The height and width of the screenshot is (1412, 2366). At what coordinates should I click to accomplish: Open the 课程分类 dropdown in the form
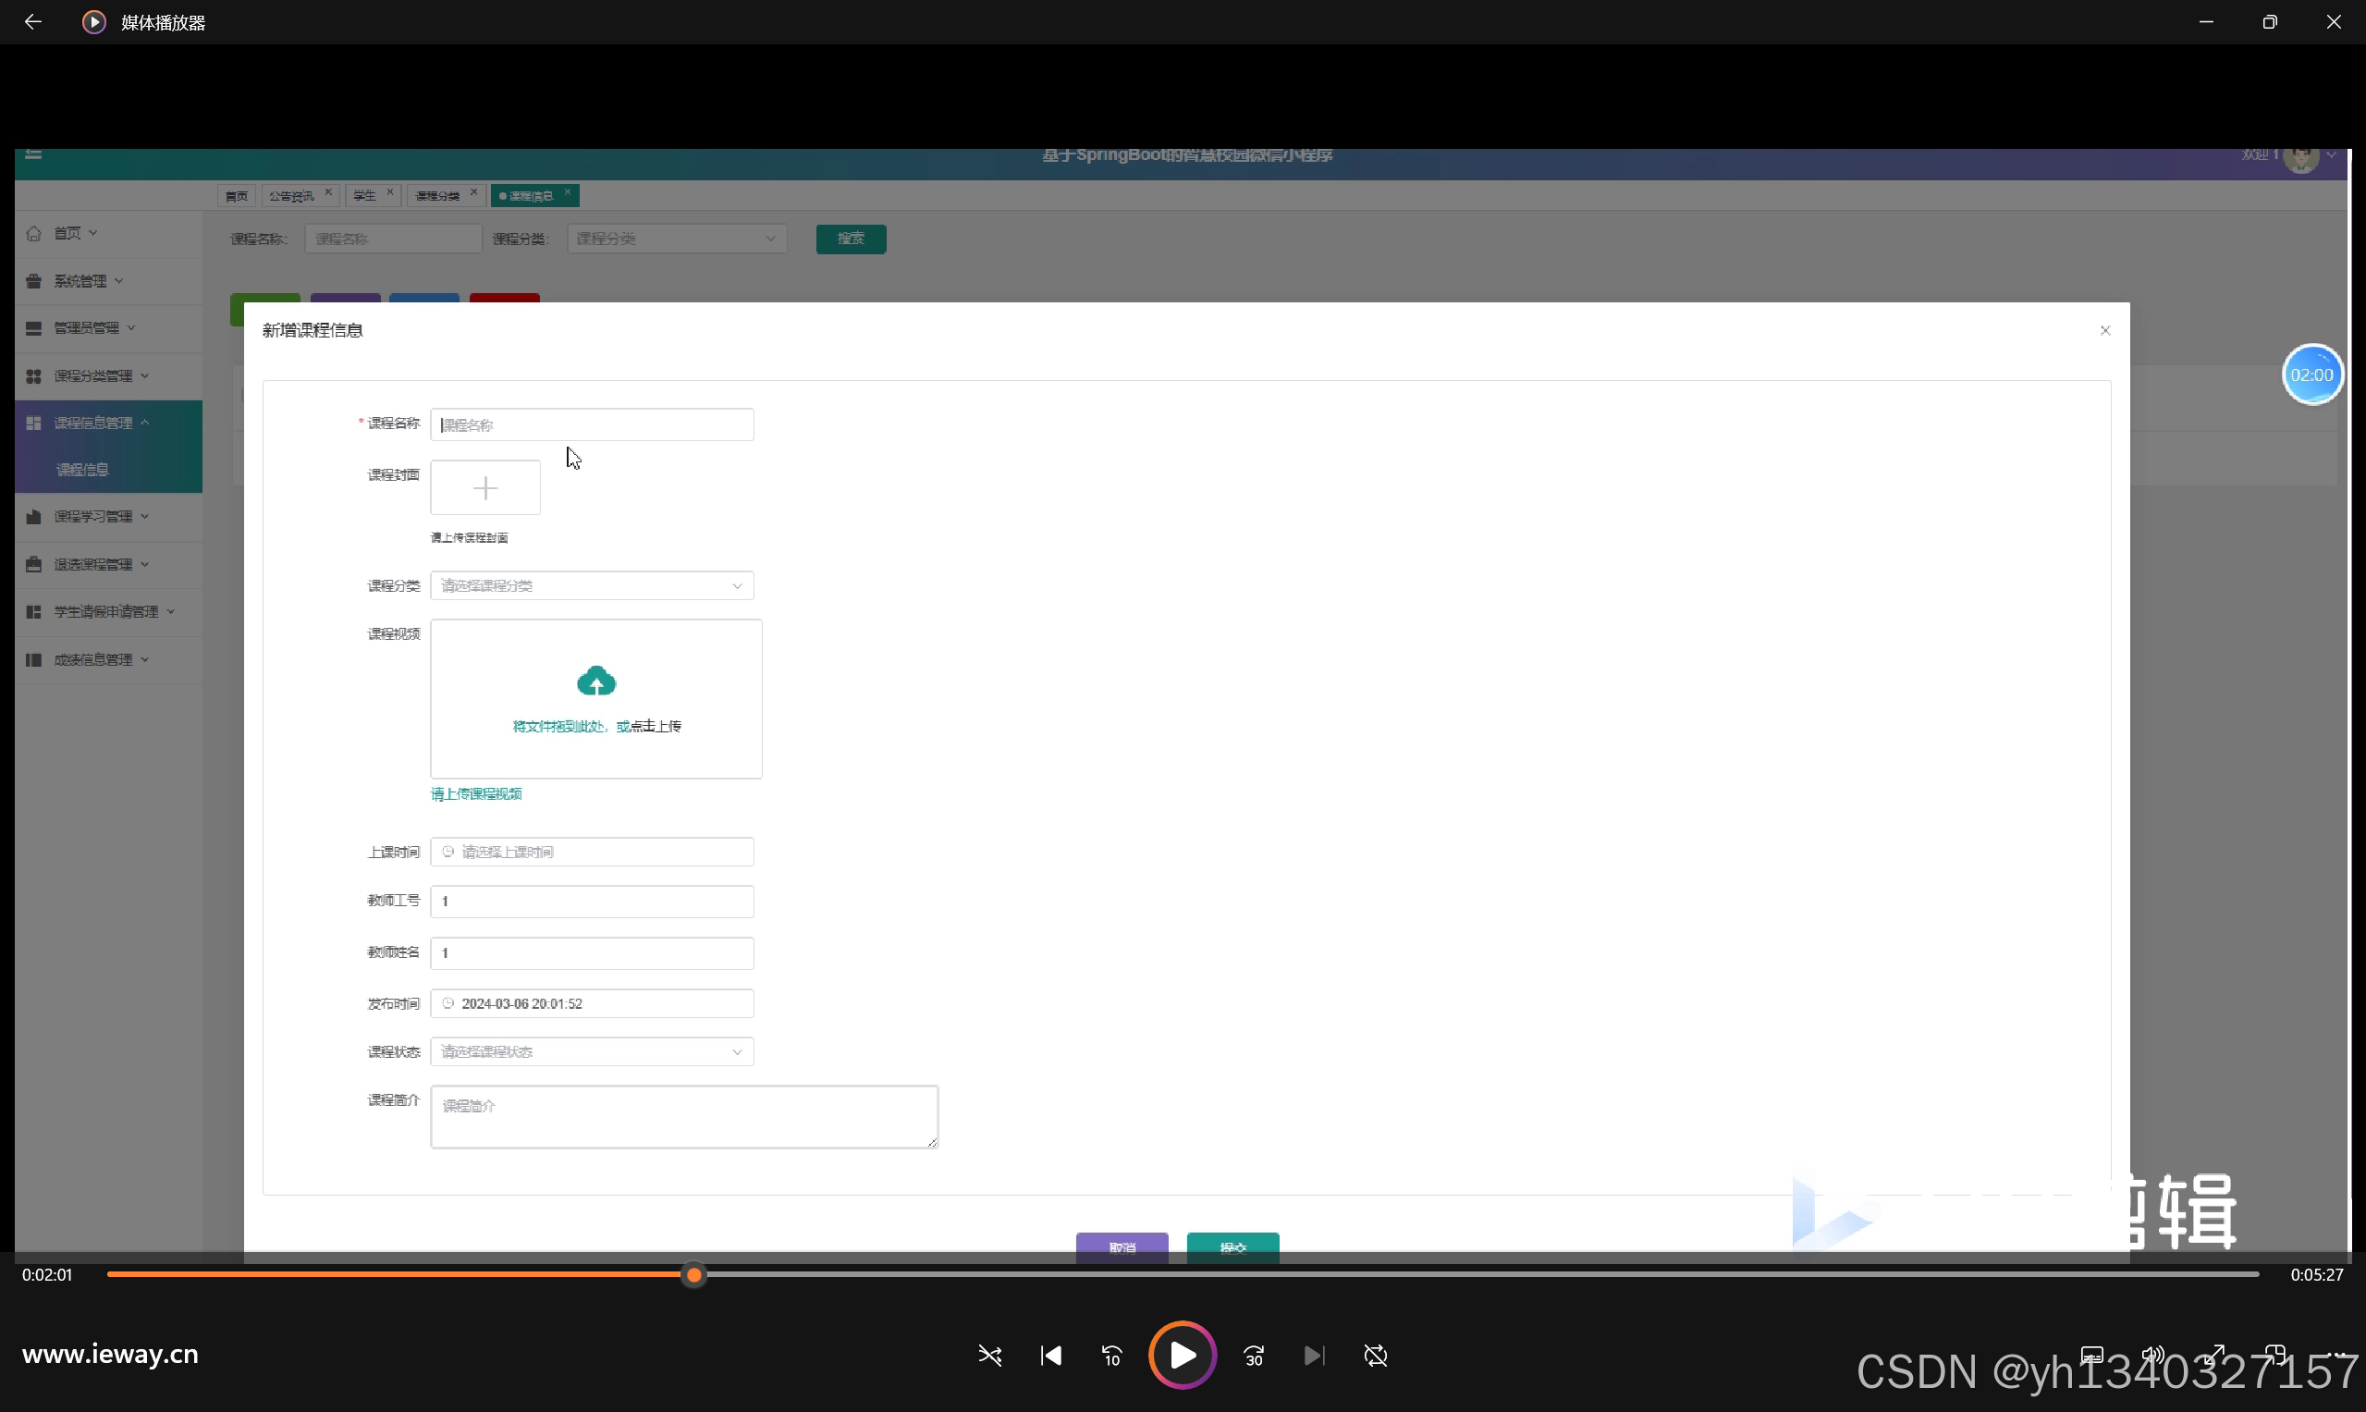tap(592, 585)
